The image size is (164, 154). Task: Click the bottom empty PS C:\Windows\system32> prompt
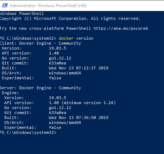pyautogui.click(x=28, y=132)
